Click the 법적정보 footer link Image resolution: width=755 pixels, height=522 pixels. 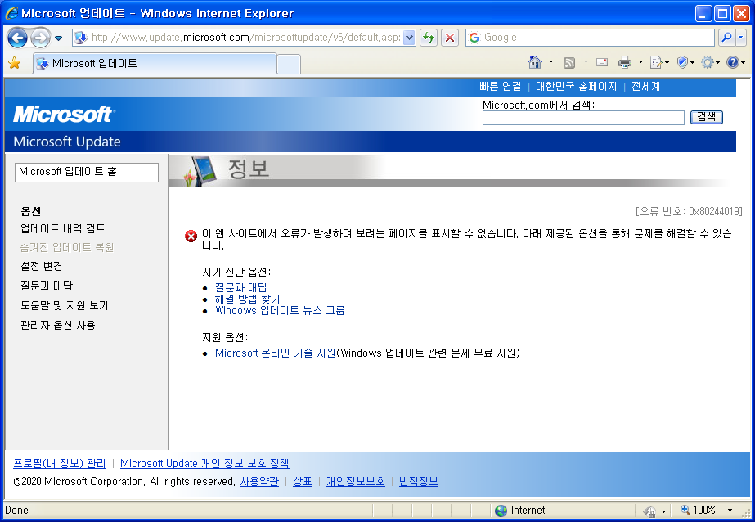coord(419,482)
